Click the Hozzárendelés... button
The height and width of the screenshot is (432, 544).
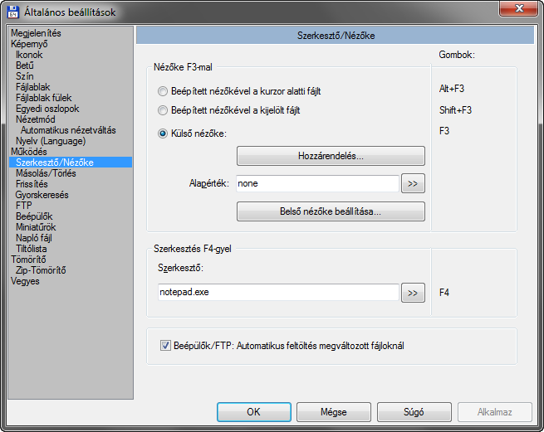[x=331, y=156]
